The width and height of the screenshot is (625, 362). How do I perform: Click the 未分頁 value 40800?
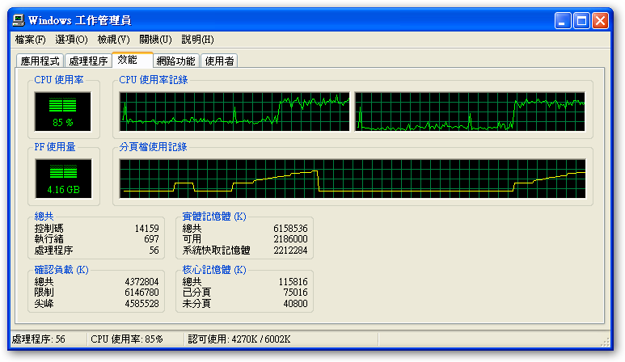tap(295, 304)
